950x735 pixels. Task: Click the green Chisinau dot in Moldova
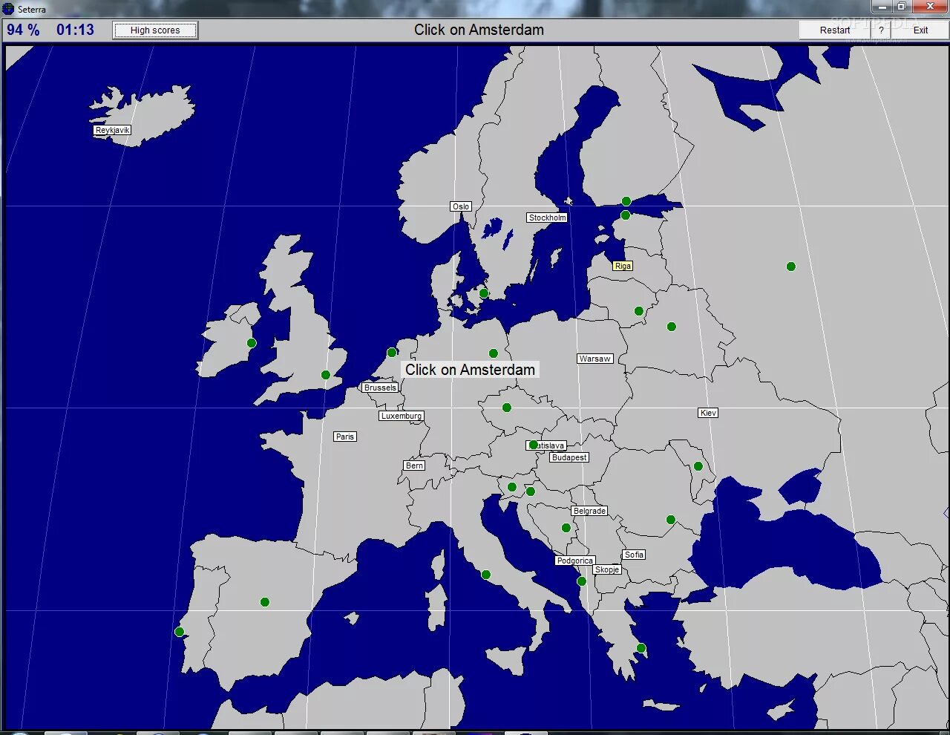point(698,466)
